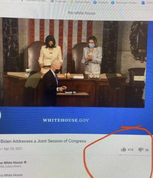This screenshot has height=178, width=153.
Task: Click the lower 'White House' description text
Action: (11, 175)
